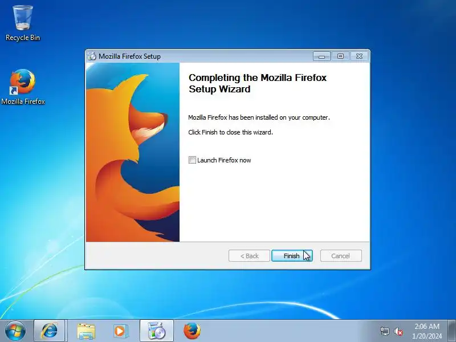Open the network status tray icon
The width and height of the screenshot is (456, 342).
click(x=385, y=331)
